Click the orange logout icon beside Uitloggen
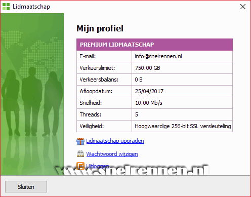Image resolution: width=251 pixels, height=197 pixels. [80, 166]
